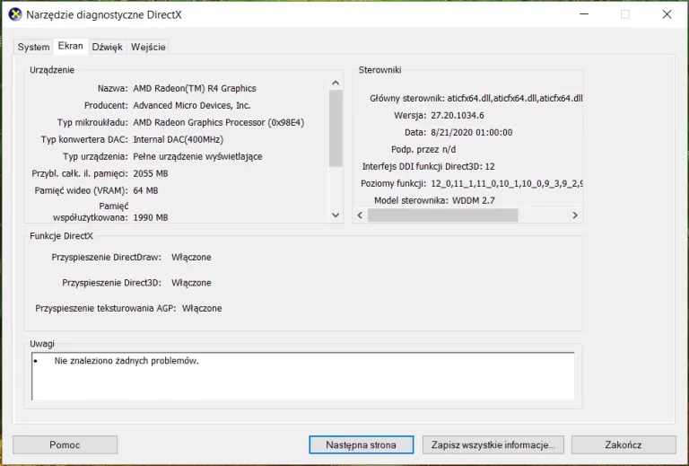
Task: Click 'WDDM 2.7' driver model value
Action: [474, 200]
